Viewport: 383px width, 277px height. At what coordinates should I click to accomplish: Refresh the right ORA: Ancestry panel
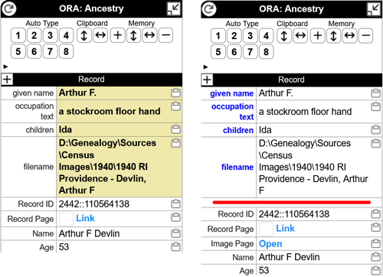point(209,9)
